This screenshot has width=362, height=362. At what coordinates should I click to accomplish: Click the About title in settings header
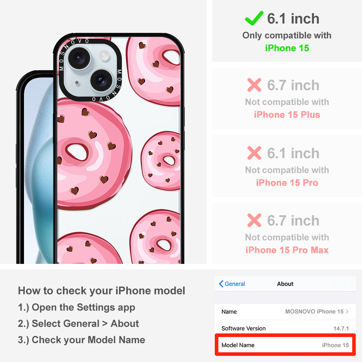coord(285,284)
